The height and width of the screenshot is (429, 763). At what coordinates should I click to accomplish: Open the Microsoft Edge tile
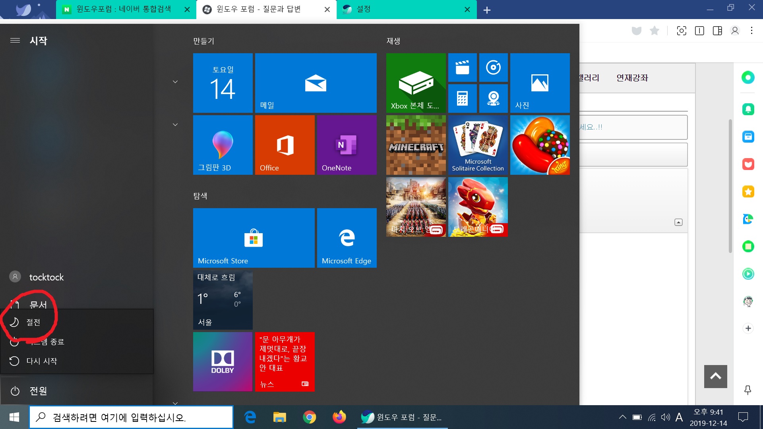coord(347,238)
